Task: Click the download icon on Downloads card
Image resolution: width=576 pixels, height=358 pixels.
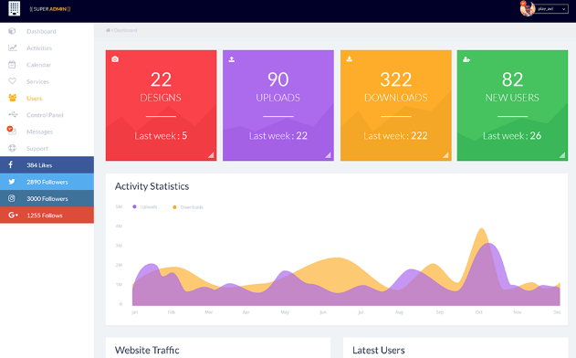Action: tap(350, 58)
